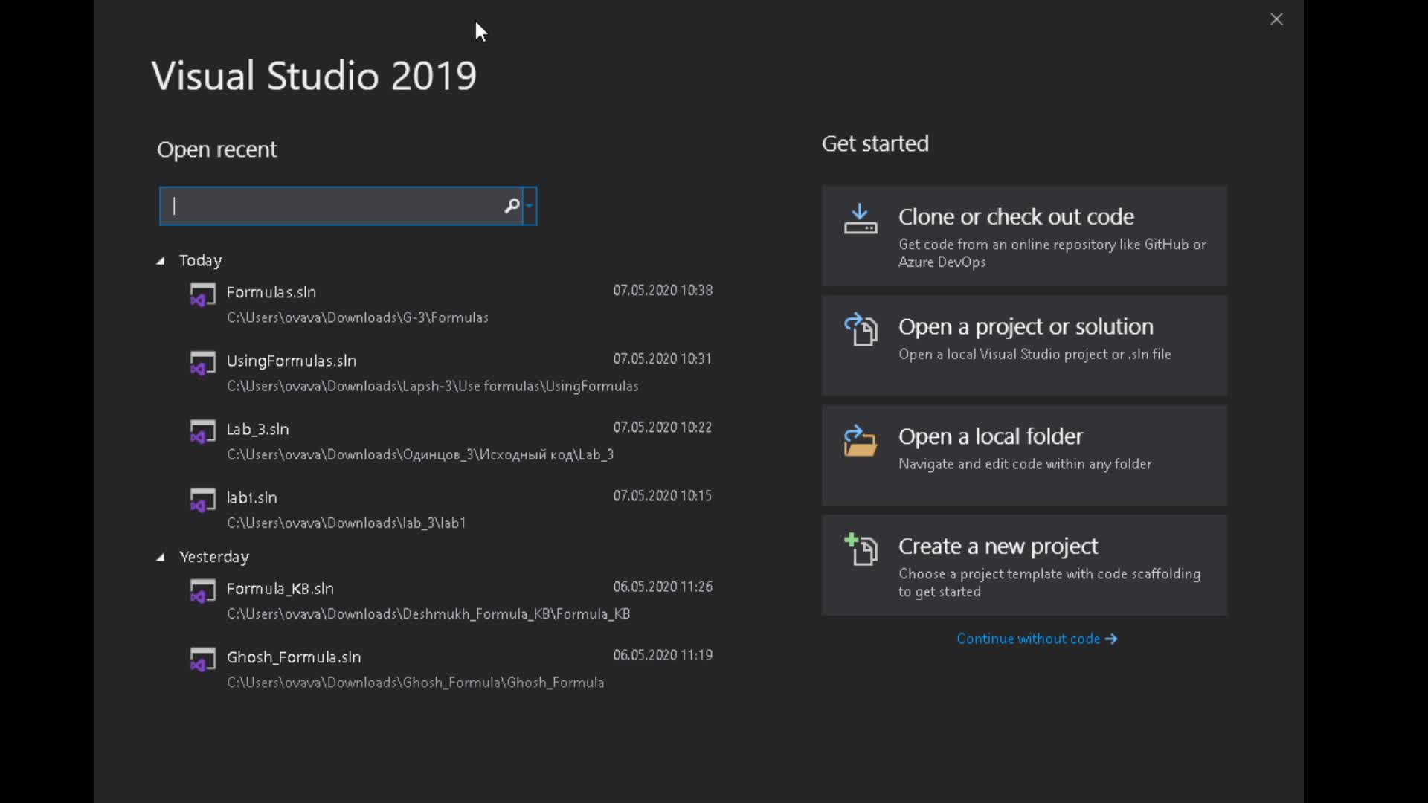
Task: Click timestamp 06.05.2020 11:26
Action: pyautogui.click(x=663, y=587)
